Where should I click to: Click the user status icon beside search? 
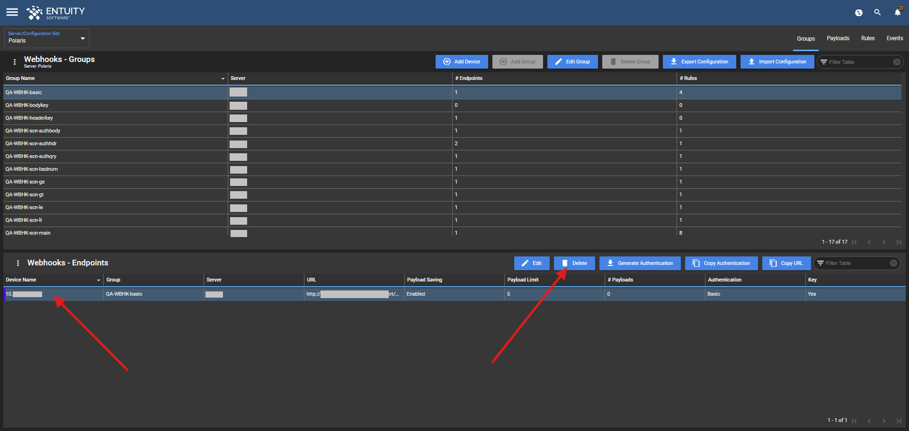tap(859, 13)
